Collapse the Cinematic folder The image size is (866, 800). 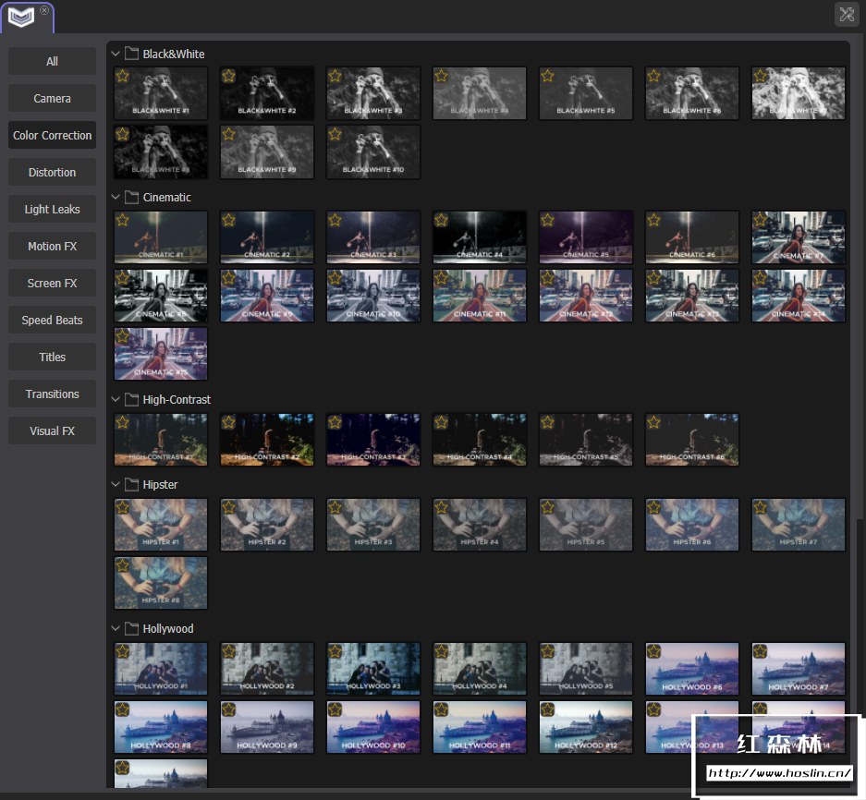click(x=116, y=197)
